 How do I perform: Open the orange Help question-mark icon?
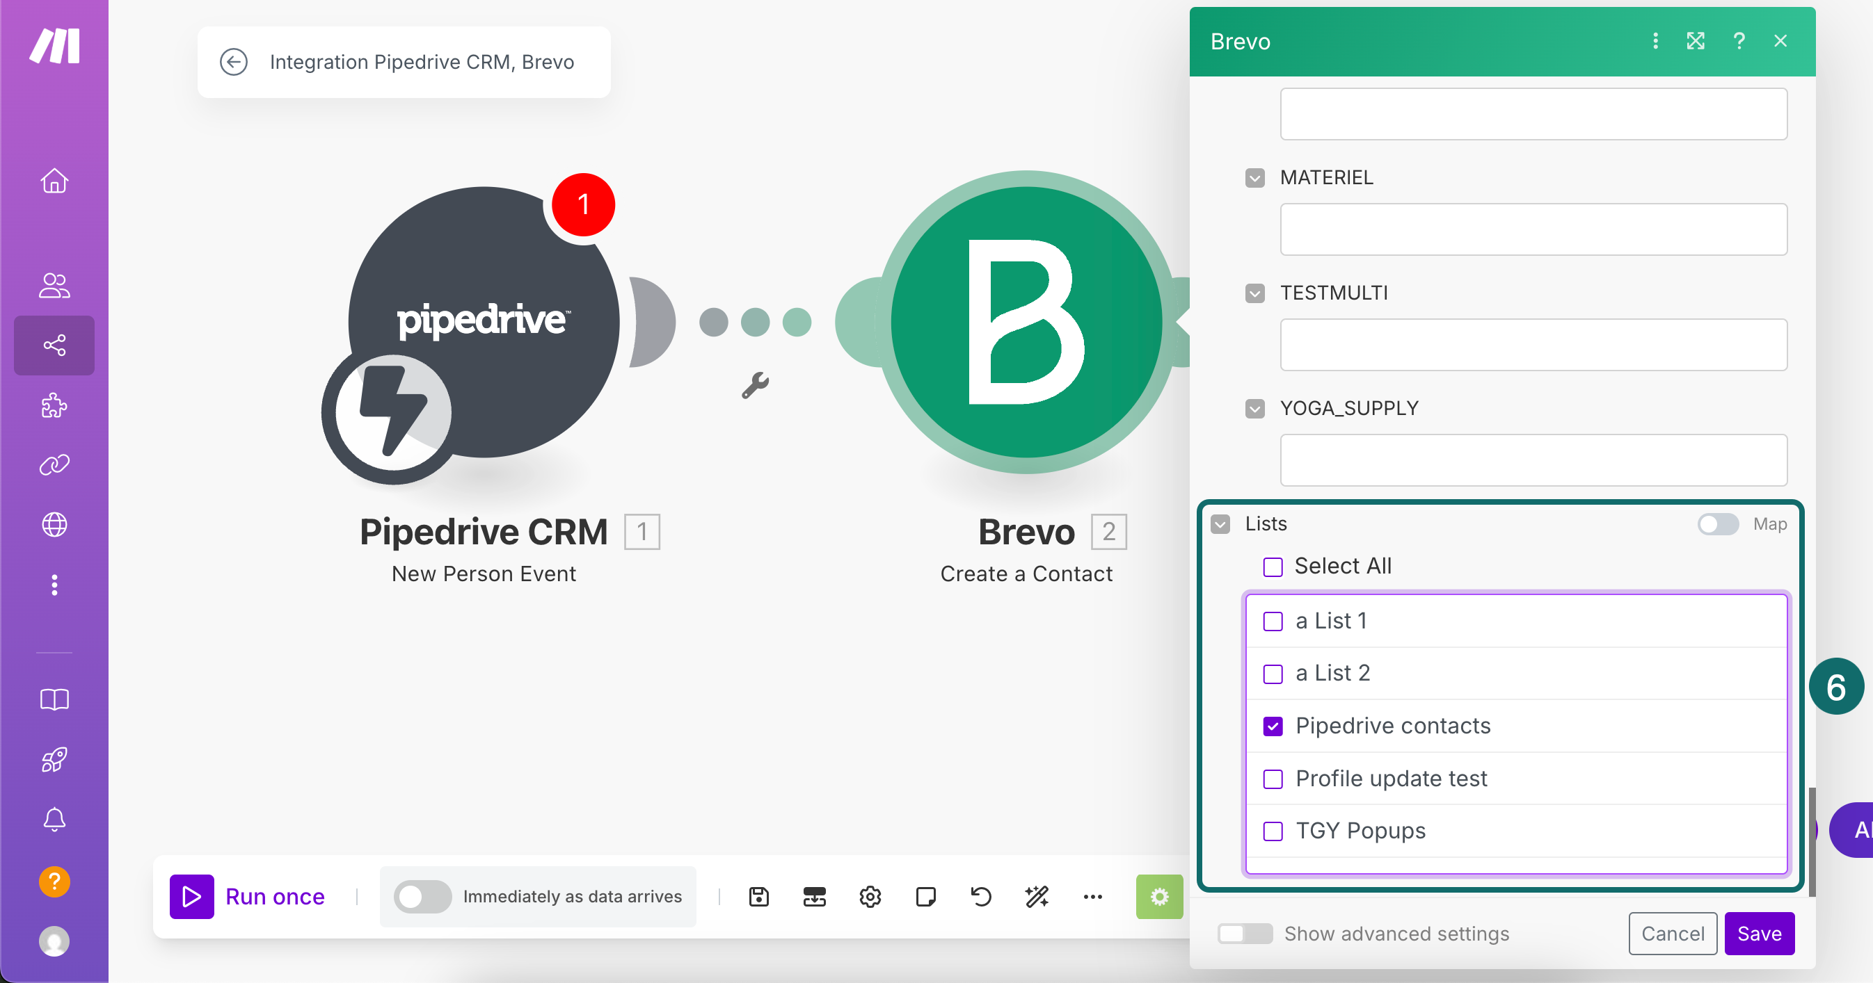coord(54,882)
